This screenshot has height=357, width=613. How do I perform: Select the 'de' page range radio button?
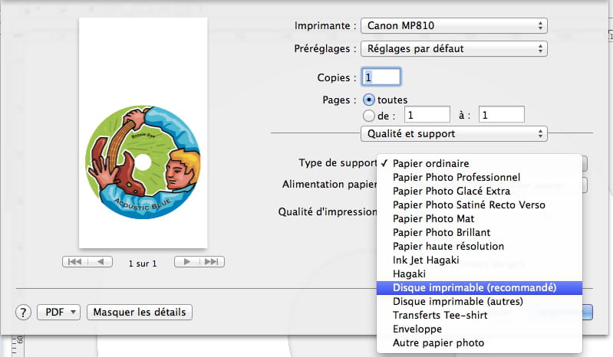click(x=369, y=116)
